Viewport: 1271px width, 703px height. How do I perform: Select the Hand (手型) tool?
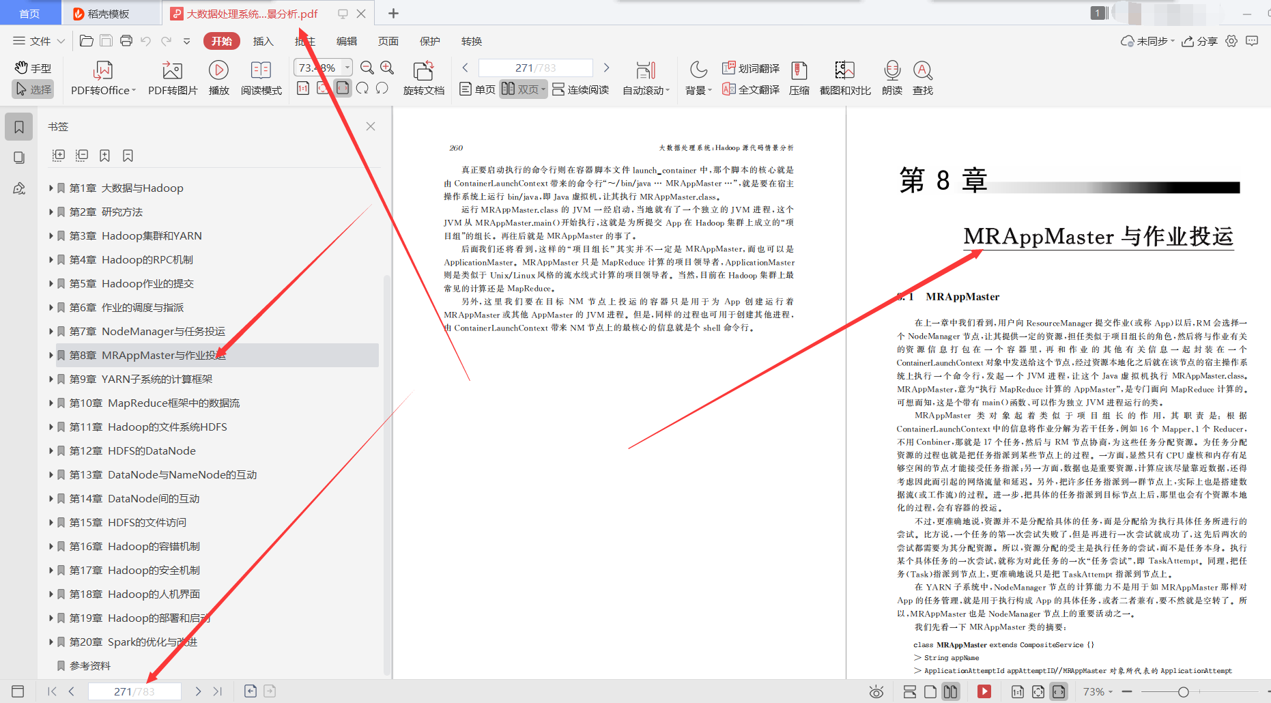pos(33,68)
